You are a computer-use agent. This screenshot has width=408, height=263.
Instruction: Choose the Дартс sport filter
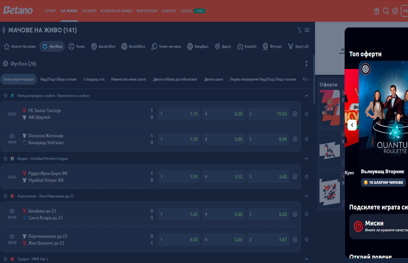[x=223, y=47]
